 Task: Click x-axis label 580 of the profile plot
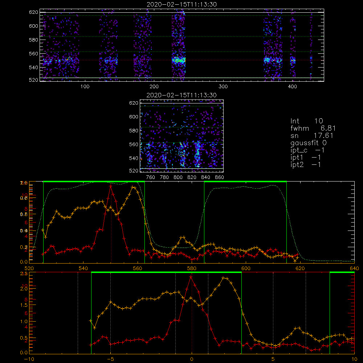(192, 268)
